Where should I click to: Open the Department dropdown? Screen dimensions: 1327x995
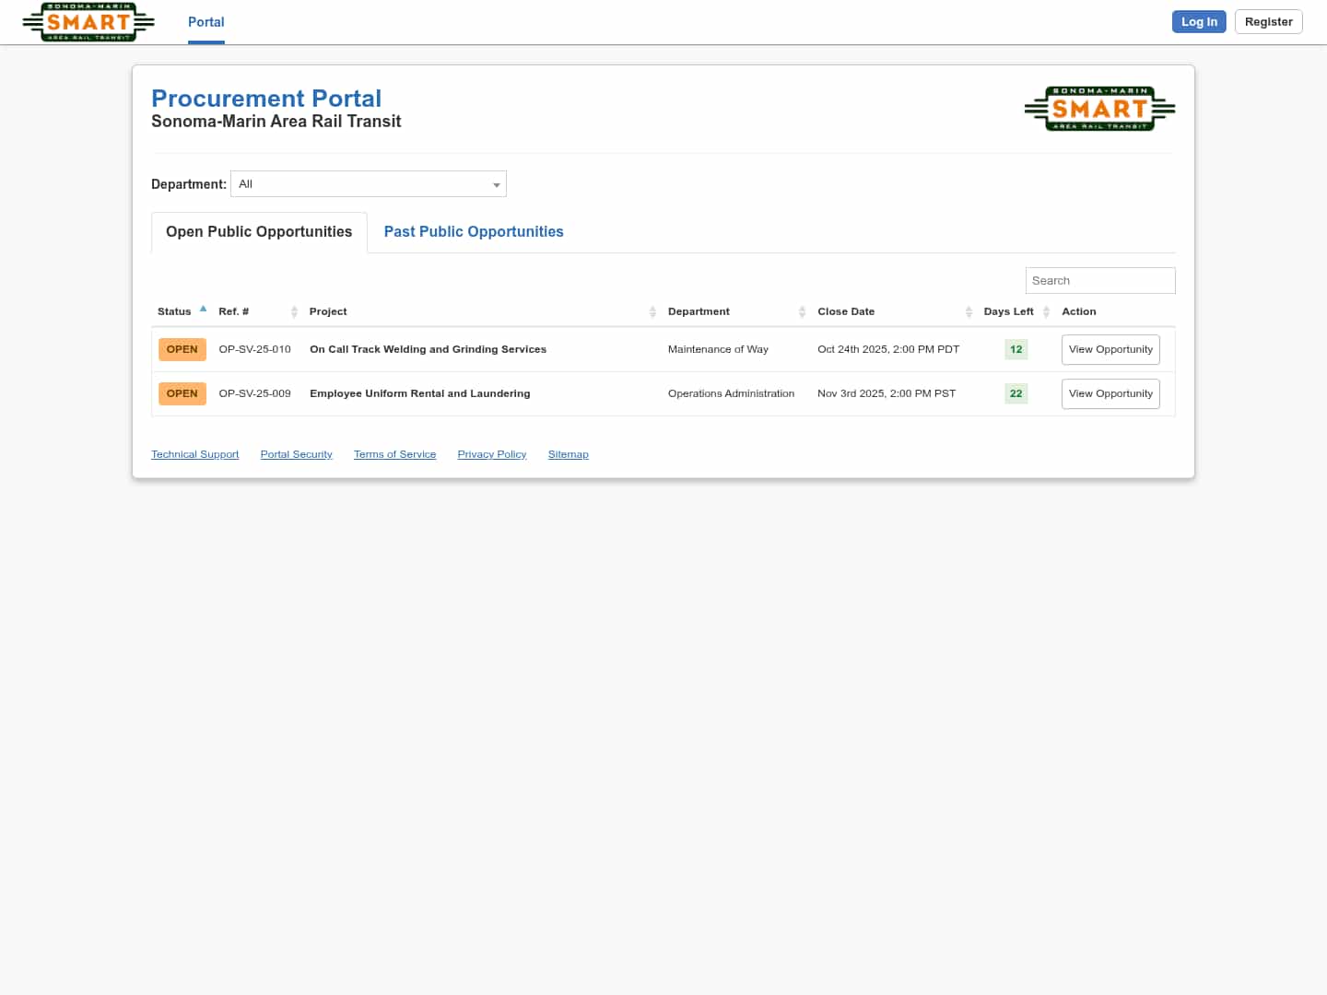coord(369,184)
